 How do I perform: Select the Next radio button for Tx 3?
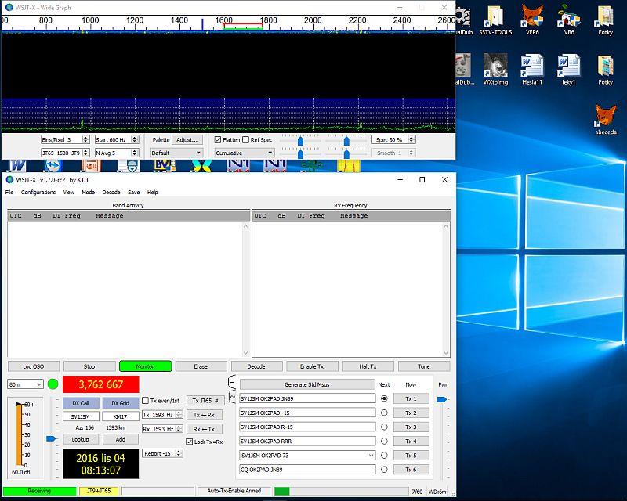384,427
